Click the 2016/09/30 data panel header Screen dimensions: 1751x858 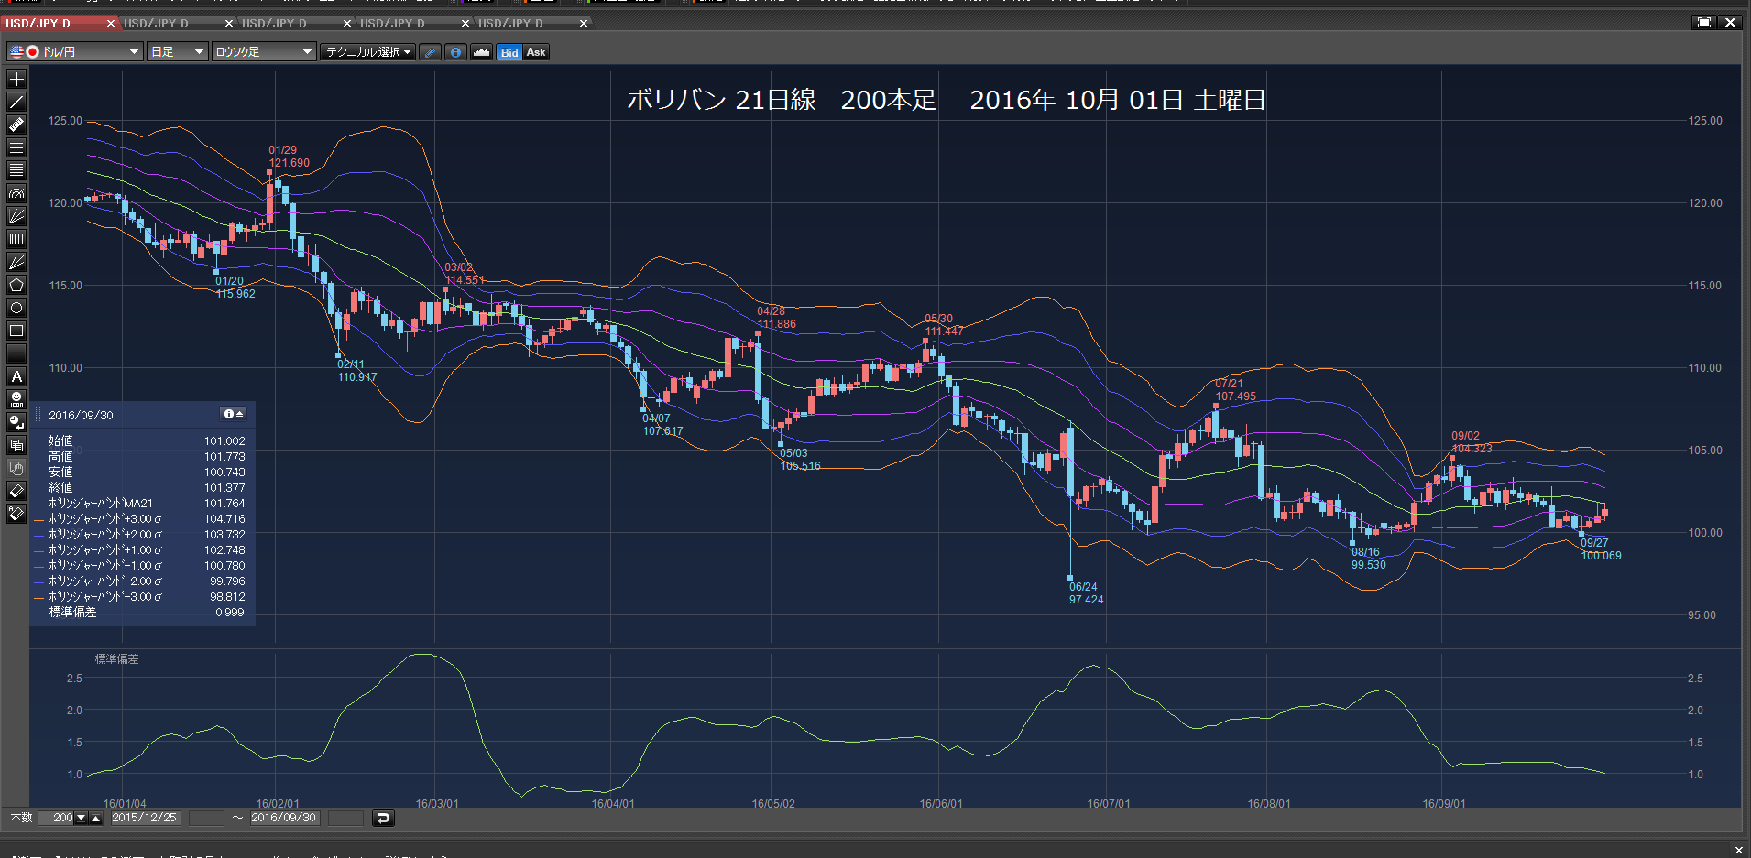[143, 415]
